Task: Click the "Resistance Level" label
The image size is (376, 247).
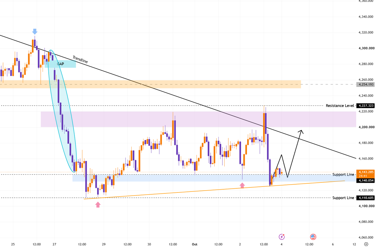Action: pyautogui.click(x=340, y=106)
